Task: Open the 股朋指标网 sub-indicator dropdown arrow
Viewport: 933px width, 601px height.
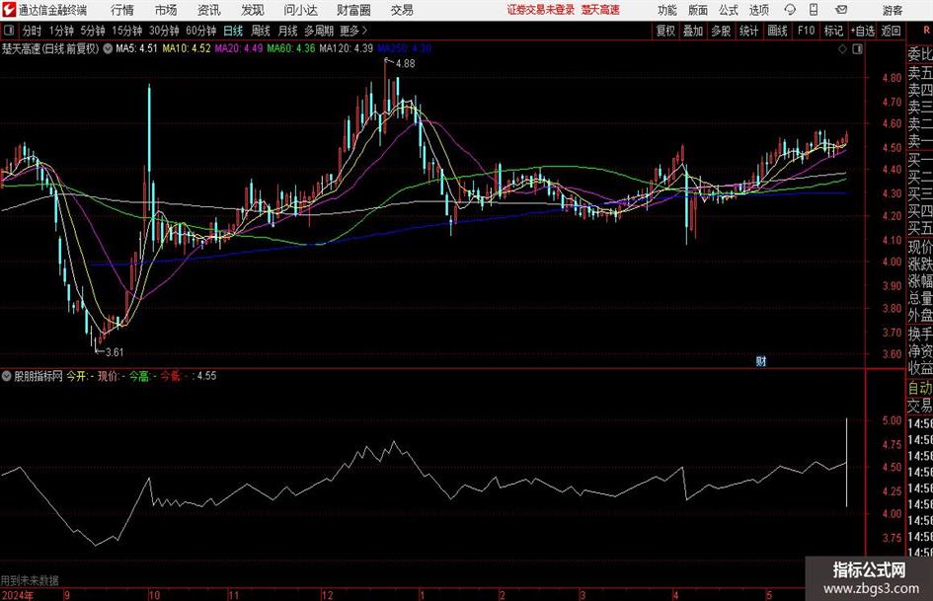Action: [x=7, y=376]
